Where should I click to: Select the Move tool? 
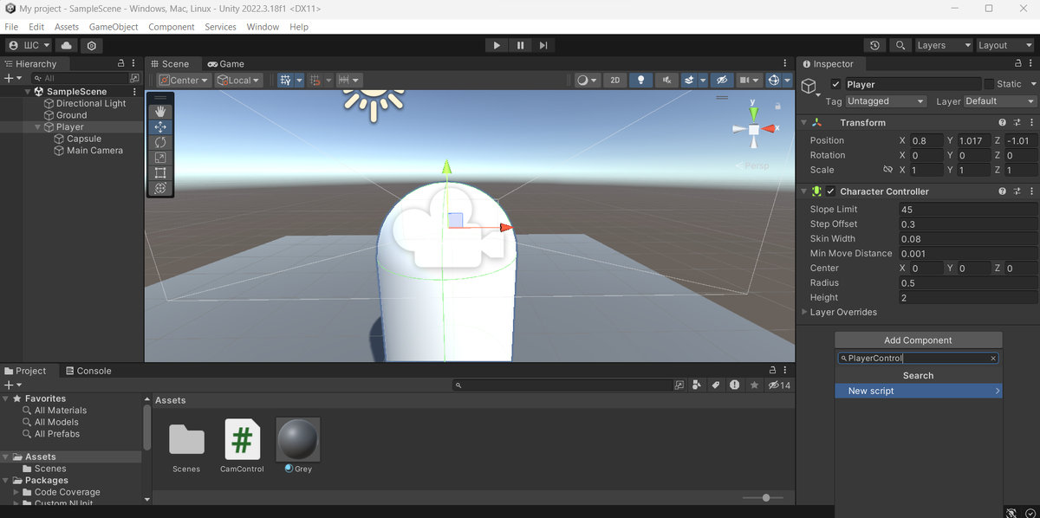[x=160, y=126]
